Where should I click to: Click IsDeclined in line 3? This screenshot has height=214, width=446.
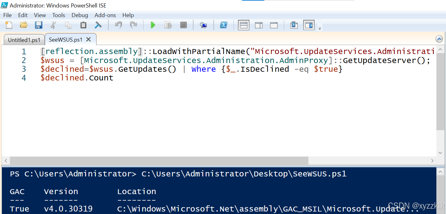click(265, 69)
